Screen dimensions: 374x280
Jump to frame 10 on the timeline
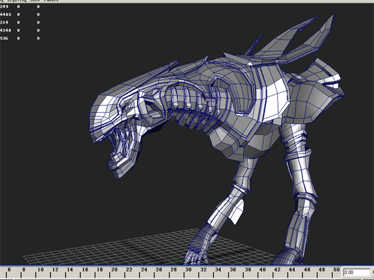point(41,269)
